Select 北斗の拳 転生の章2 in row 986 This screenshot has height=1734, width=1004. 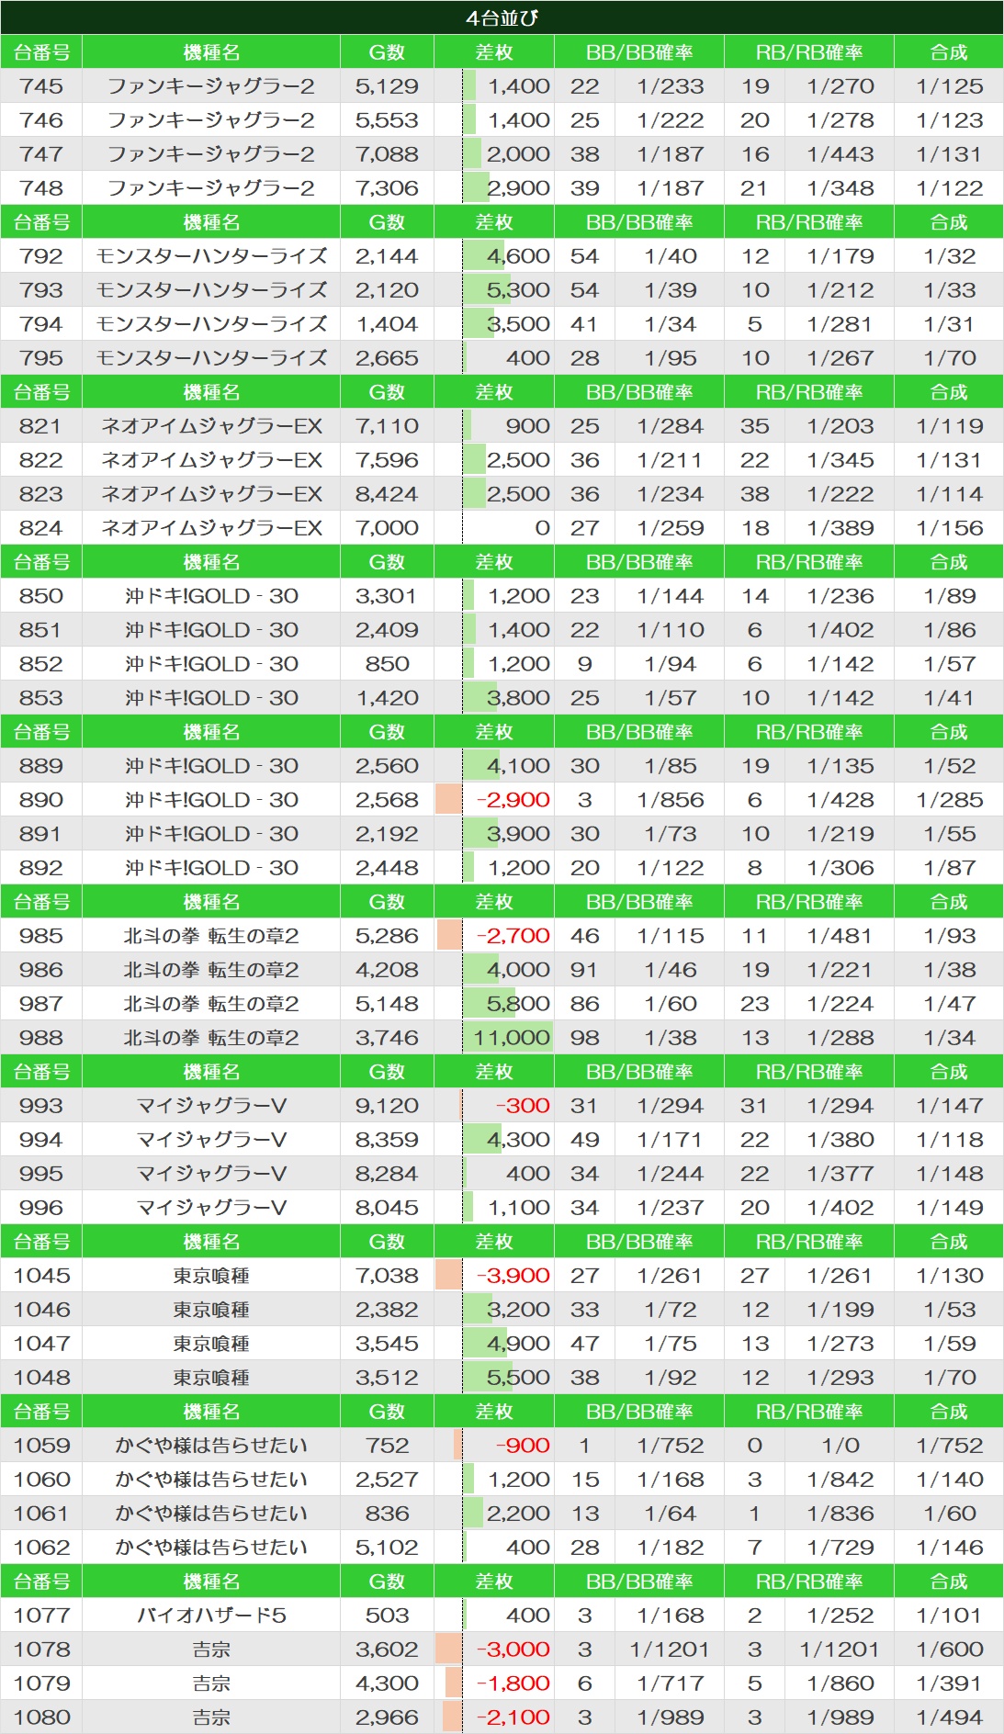211,970
